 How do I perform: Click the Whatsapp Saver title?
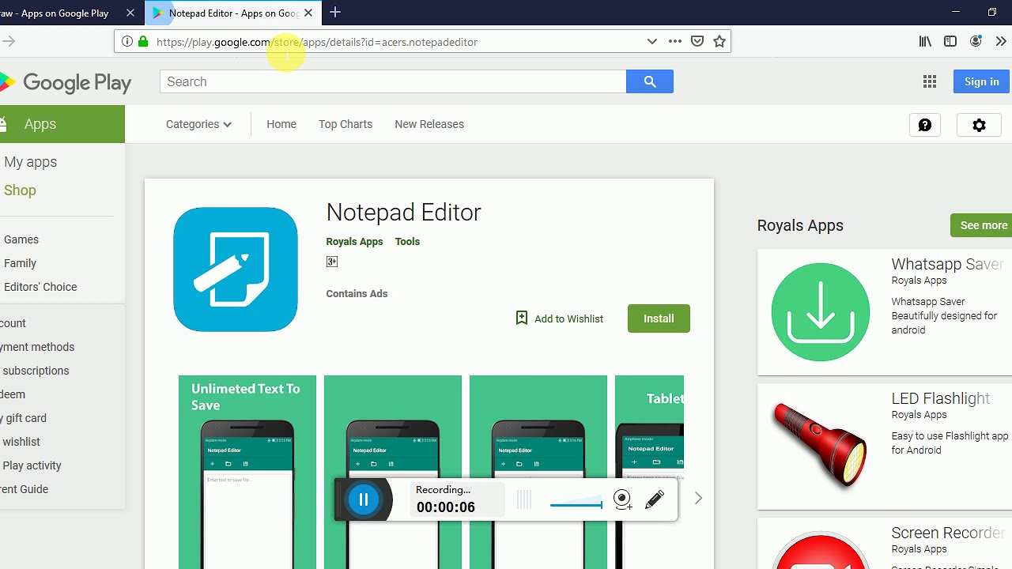click(x=947, y=265)
